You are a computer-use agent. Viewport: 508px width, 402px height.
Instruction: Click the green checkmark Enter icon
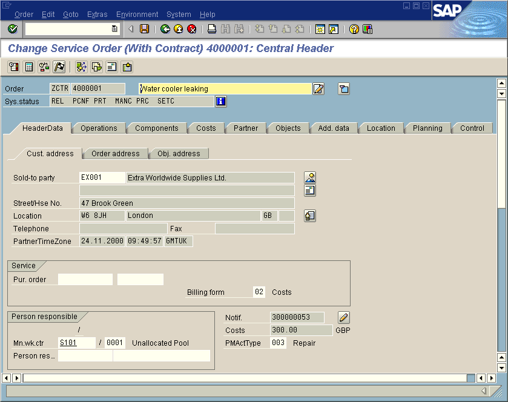pyautogui.click(x=13, y=29)
